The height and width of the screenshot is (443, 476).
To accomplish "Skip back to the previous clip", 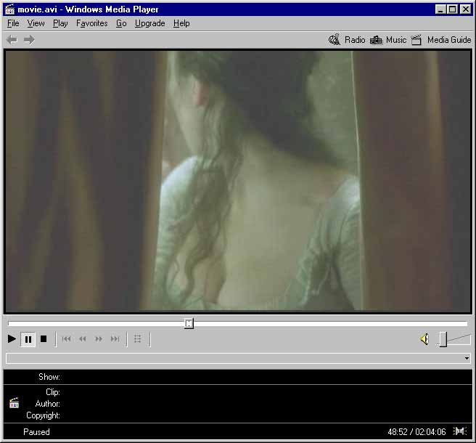I will pos(66,338).
